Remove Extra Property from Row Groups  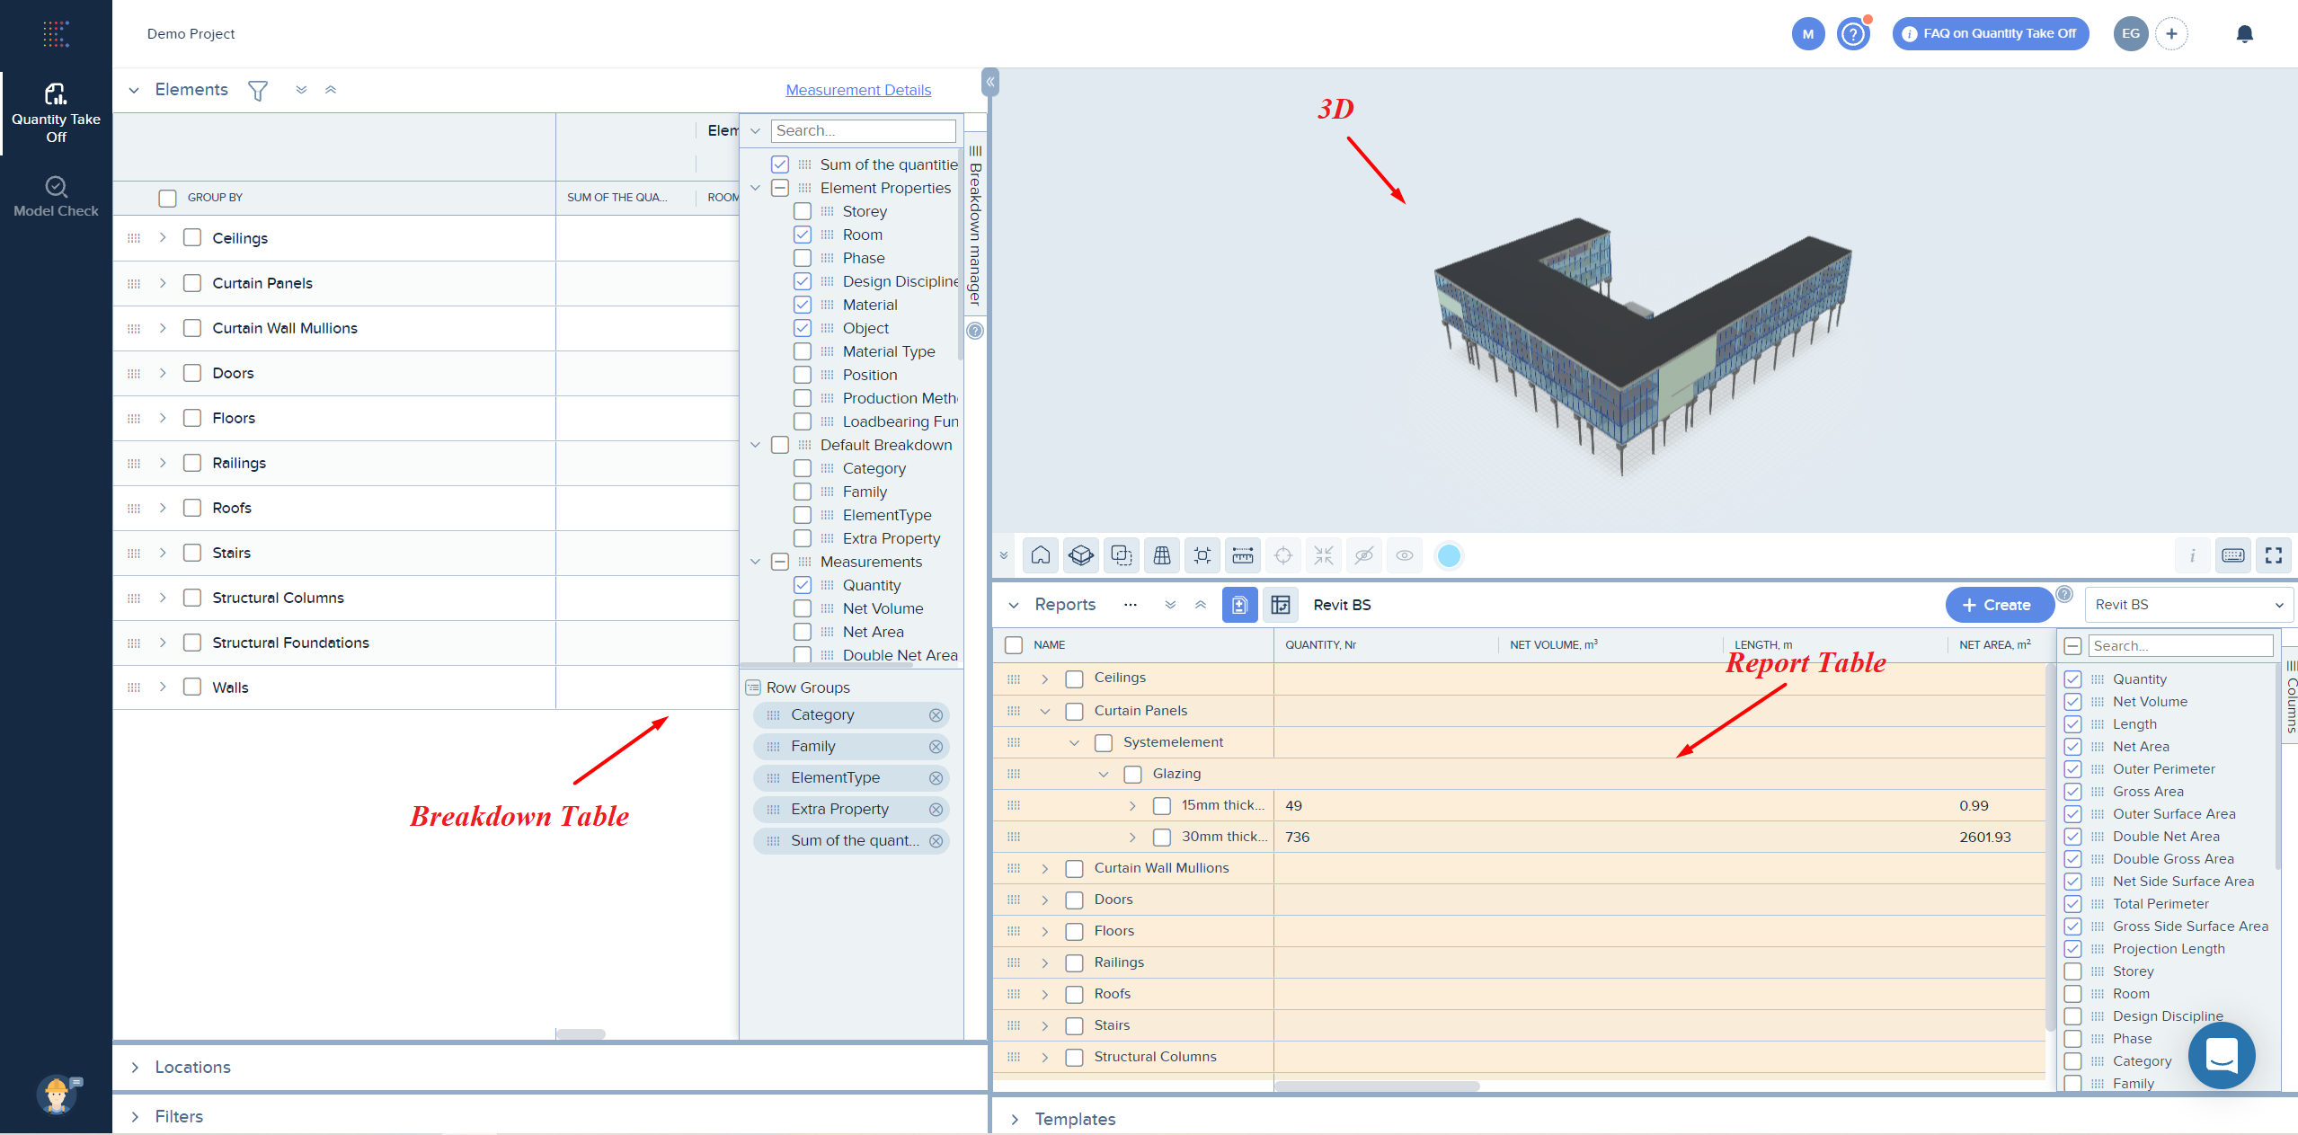point(936,810)
